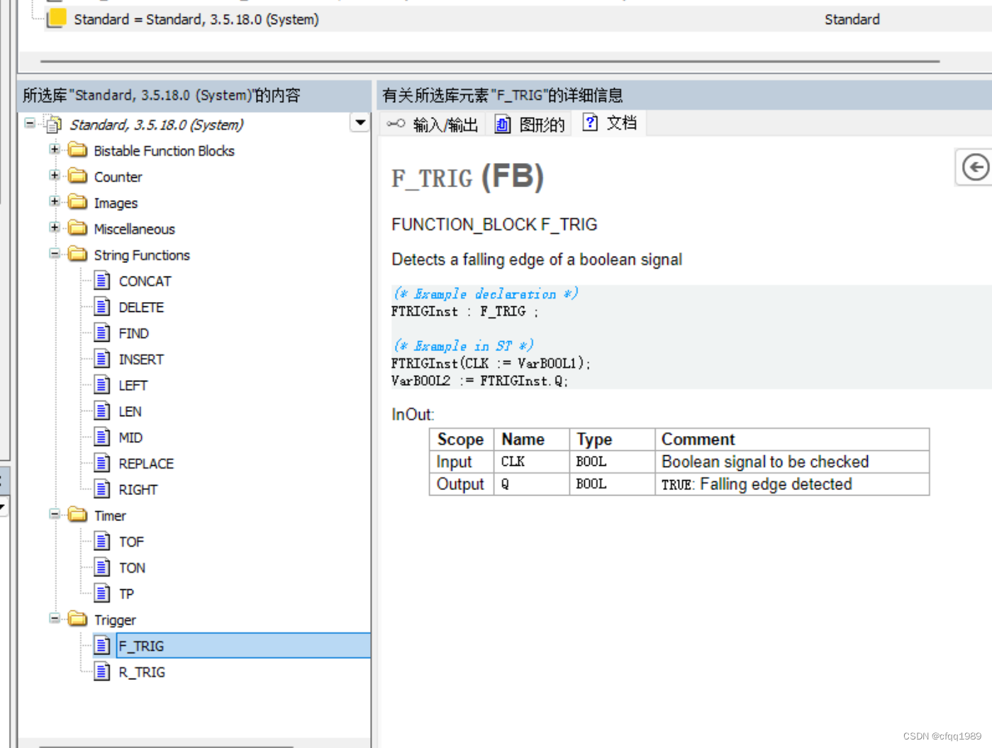Click the RIGHT document icon

tap(102, 489)
